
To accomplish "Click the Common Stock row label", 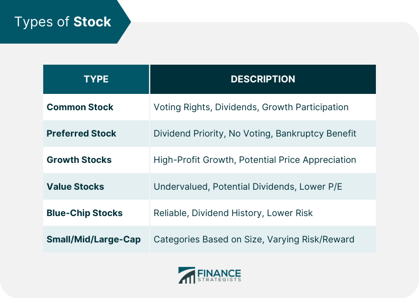I will tap(80, 107).
